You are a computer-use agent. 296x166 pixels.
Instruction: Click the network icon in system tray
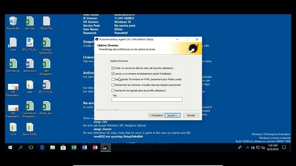click(258, 148)
